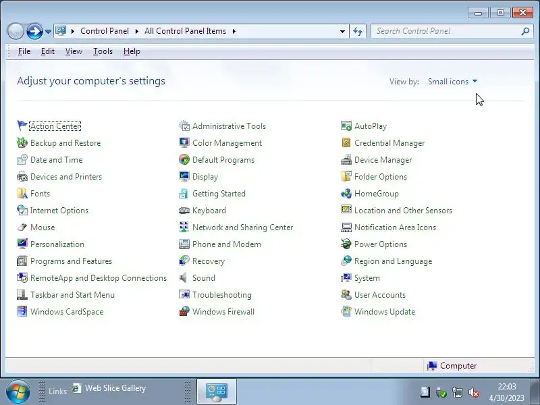Click the Forward navigation button
Image resolution: width=540 pixels, height=405 pixels.
(34, 31)
